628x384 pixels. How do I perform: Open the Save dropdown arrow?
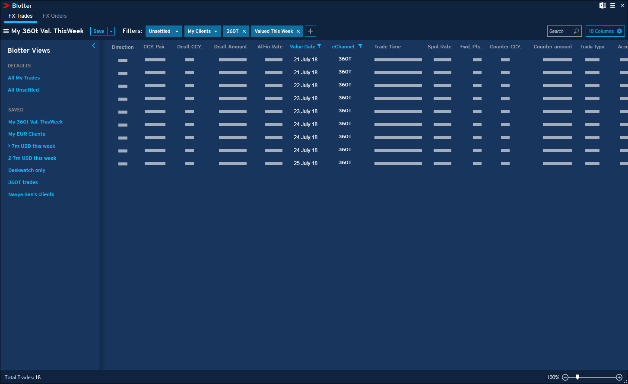(111, 31)
